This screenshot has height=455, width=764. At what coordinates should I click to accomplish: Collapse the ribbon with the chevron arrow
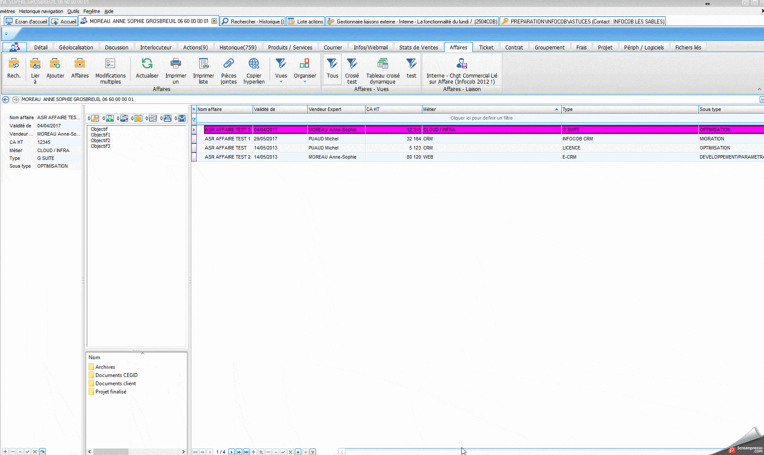[759, 89]
